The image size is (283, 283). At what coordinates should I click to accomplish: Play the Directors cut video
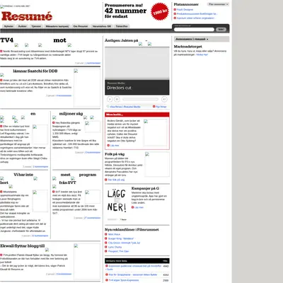click(110, 99)
